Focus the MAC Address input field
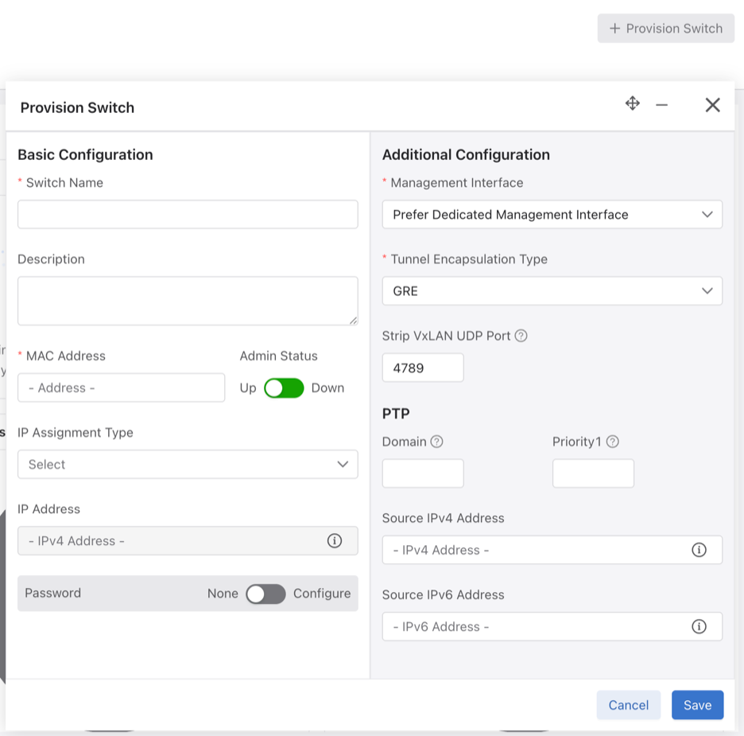The image size is (744, 736). [121, 388]
